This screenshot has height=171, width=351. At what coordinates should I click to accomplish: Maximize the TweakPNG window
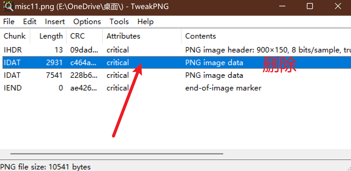[310, 6]
